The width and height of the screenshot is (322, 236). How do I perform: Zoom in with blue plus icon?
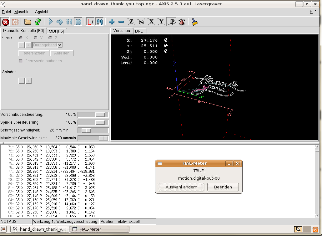coord(112,22)
